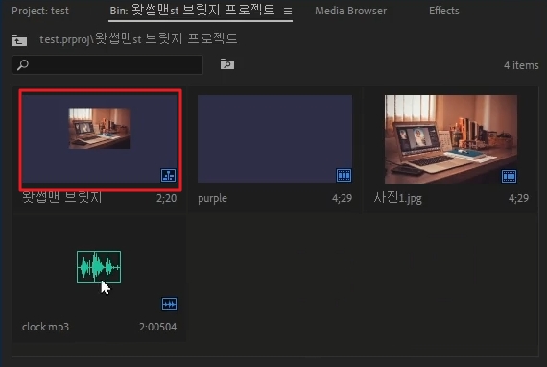The width and height of the screenshot is (547, 367).
Task: Click the 4;29 duration of 사진1.jpg
Action: coord(518,198)
